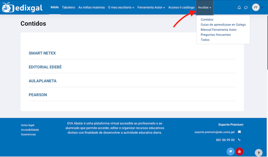268x157 pixels.
Task: Open the YouTube social link
Action: (x=239, y=151)
